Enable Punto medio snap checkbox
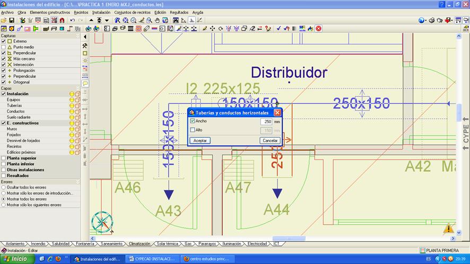Viewport: 470px width, 264px height. pyautogui.click(x=4, y=47)
